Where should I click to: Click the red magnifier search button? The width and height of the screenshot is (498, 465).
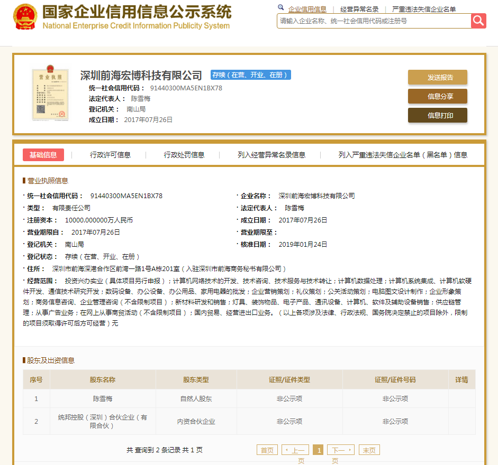(x=478, y=21)
